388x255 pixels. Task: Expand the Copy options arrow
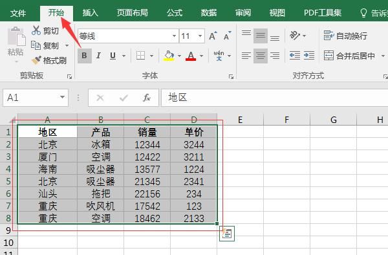(x=67, y=45)
